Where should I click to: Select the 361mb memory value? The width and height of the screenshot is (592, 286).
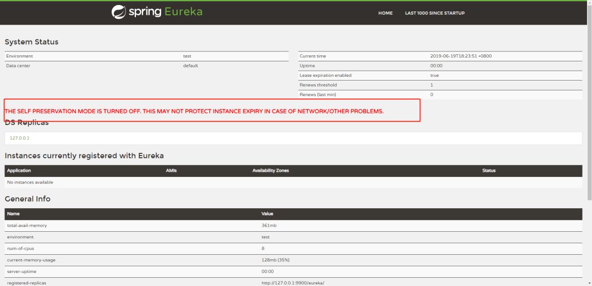[270, 226]
